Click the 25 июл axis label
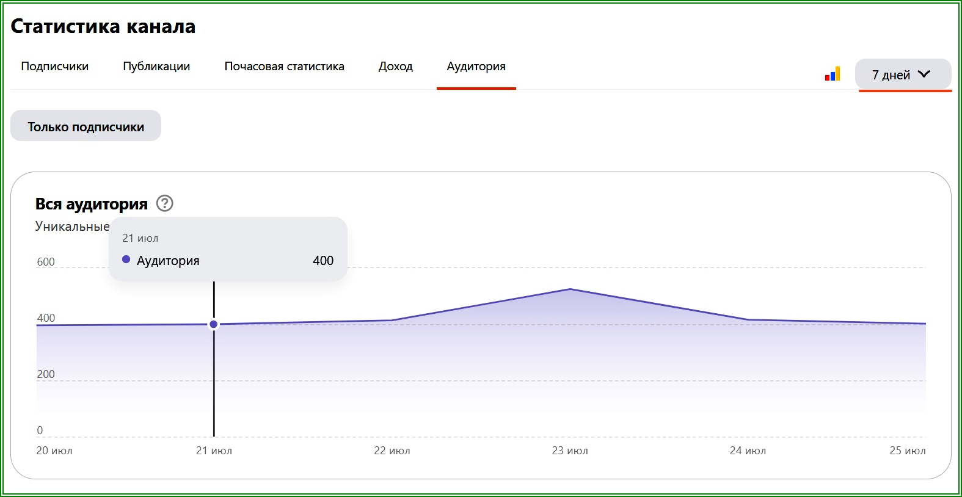Viewport: 962px width, 497px height. point(908,451)
